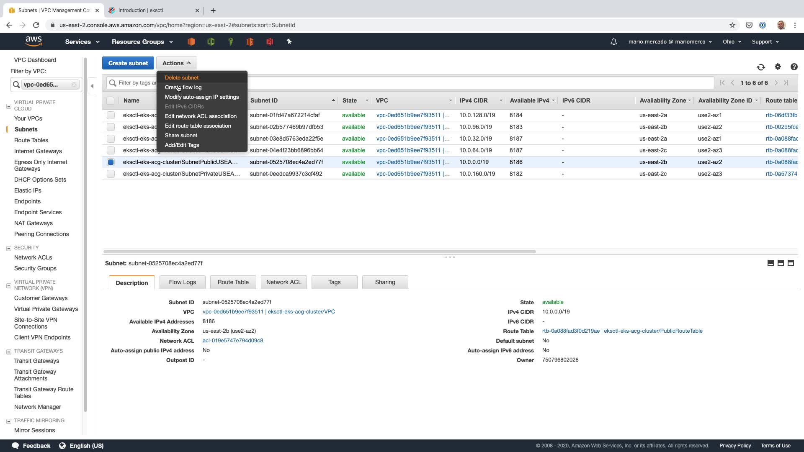Image resolution: width=804 pixels, height=452 pixels.
Task: Open table settings gear icon
Action: [x=778, y=67]
